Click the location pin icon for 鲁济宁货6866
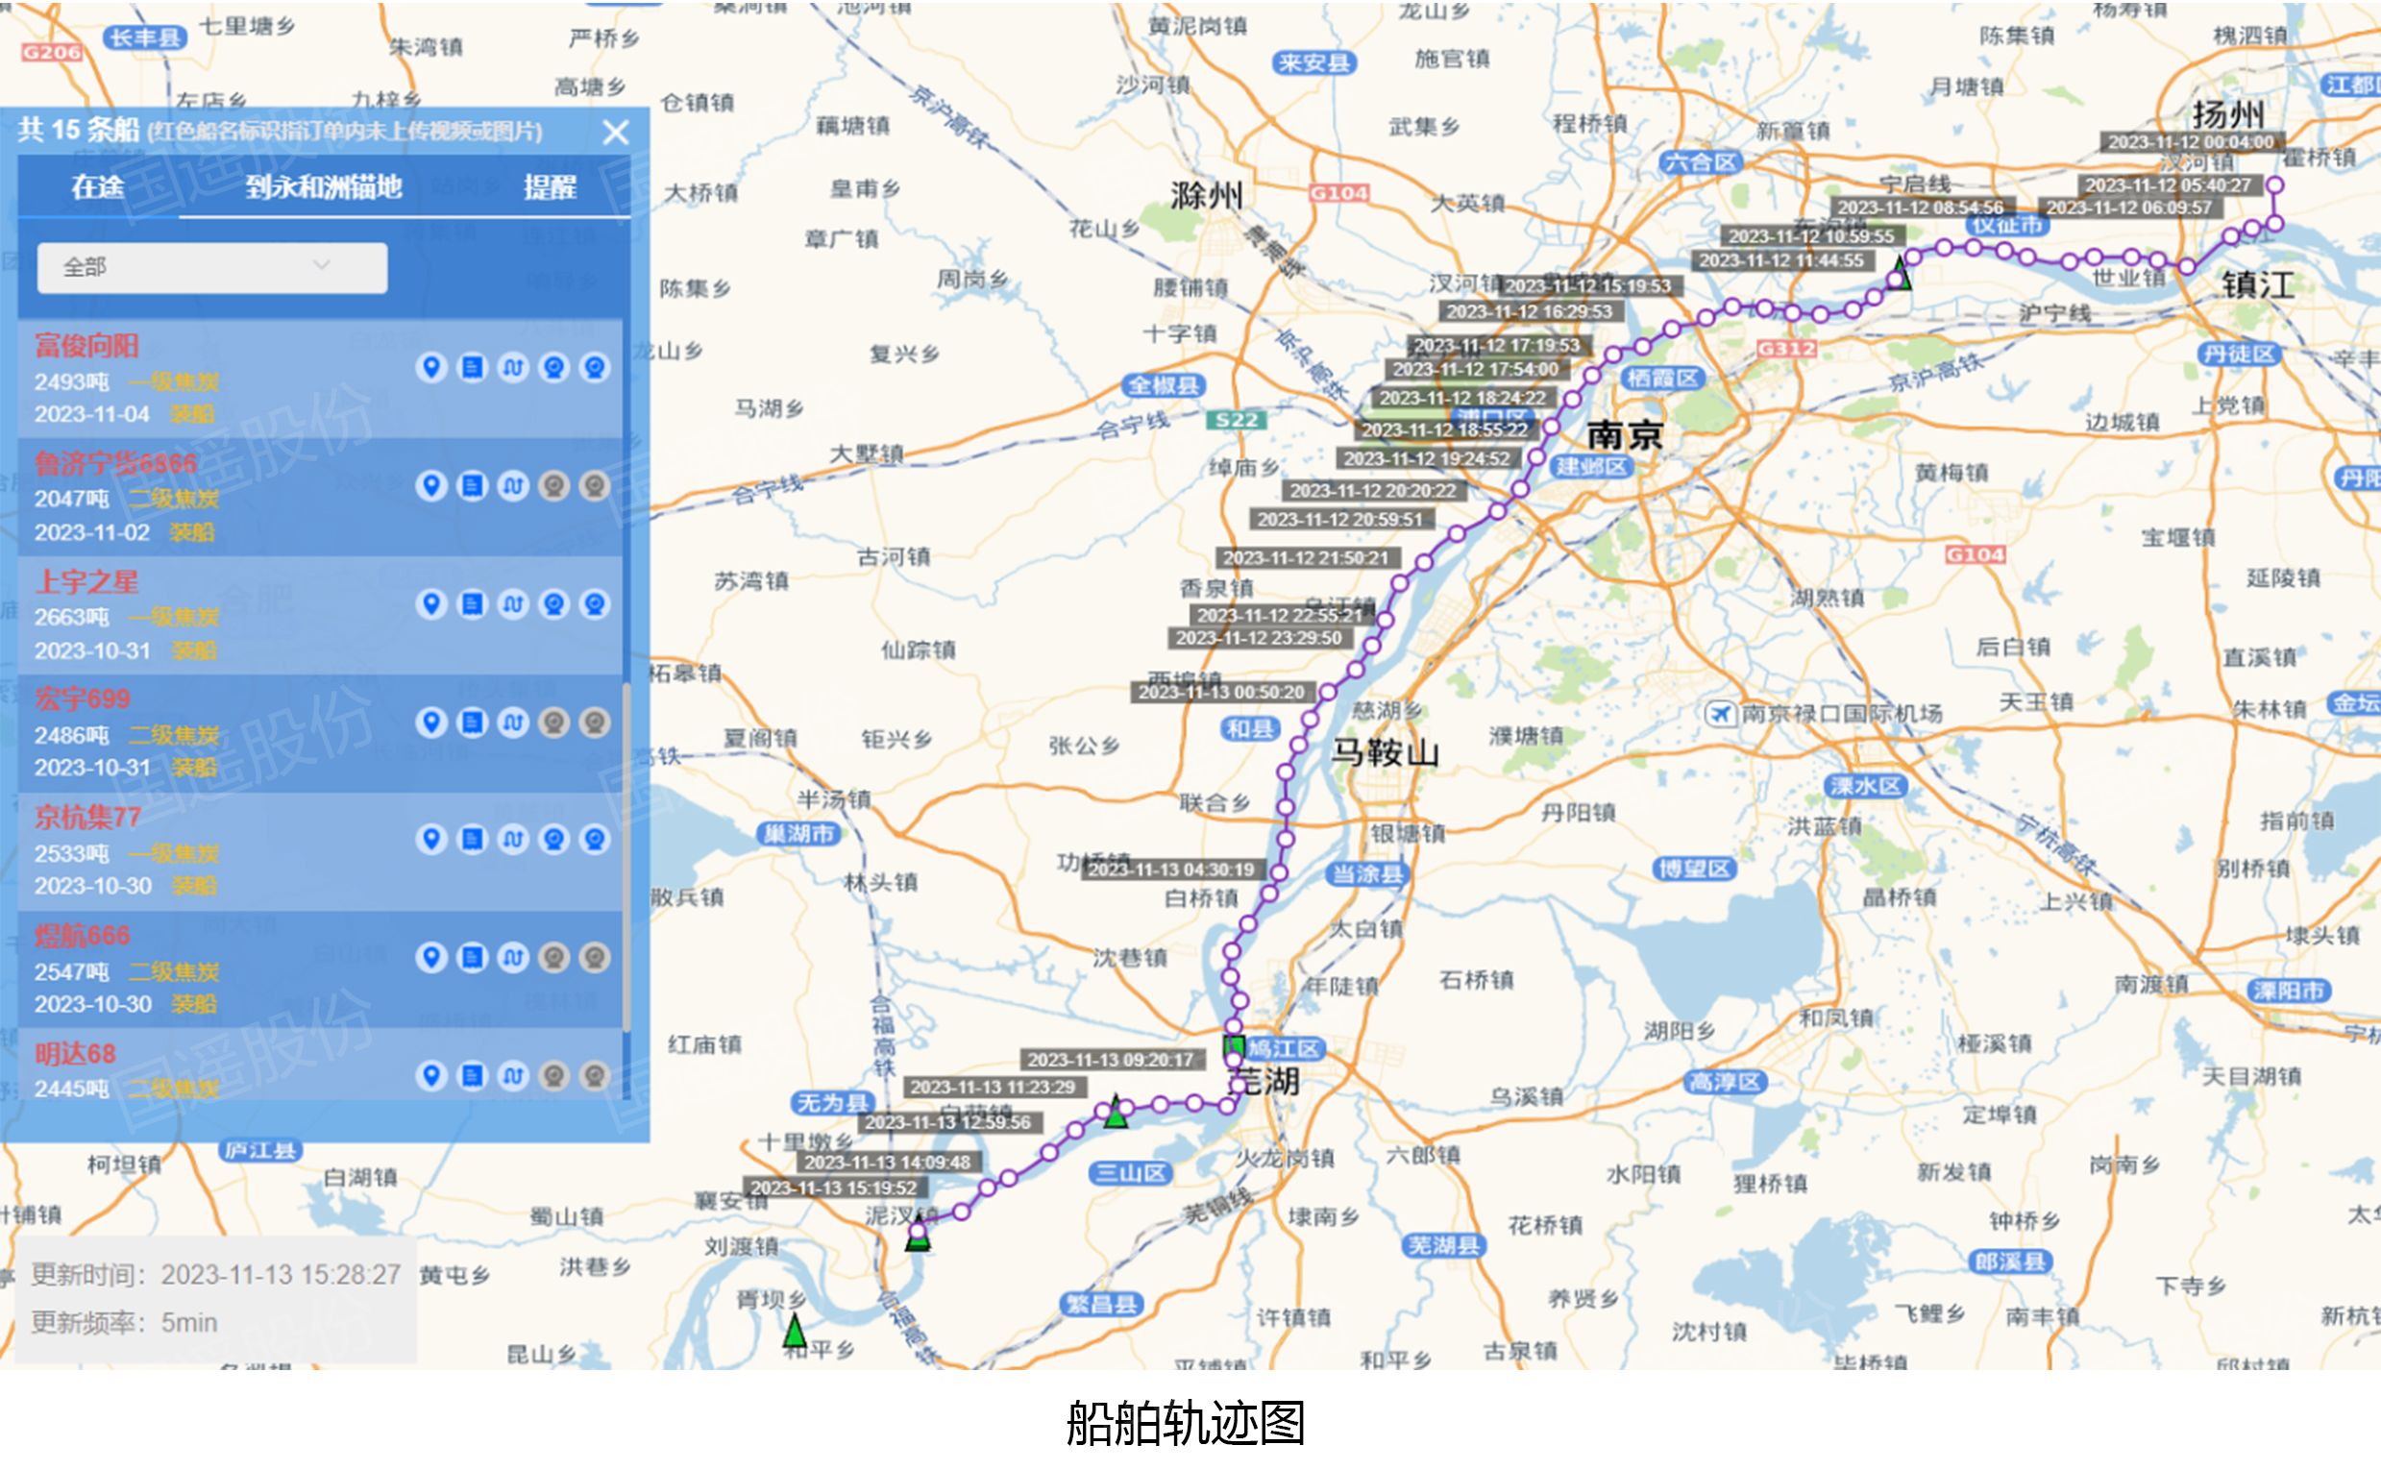This screenshot has height=1470, width=2381. [433, 487]
